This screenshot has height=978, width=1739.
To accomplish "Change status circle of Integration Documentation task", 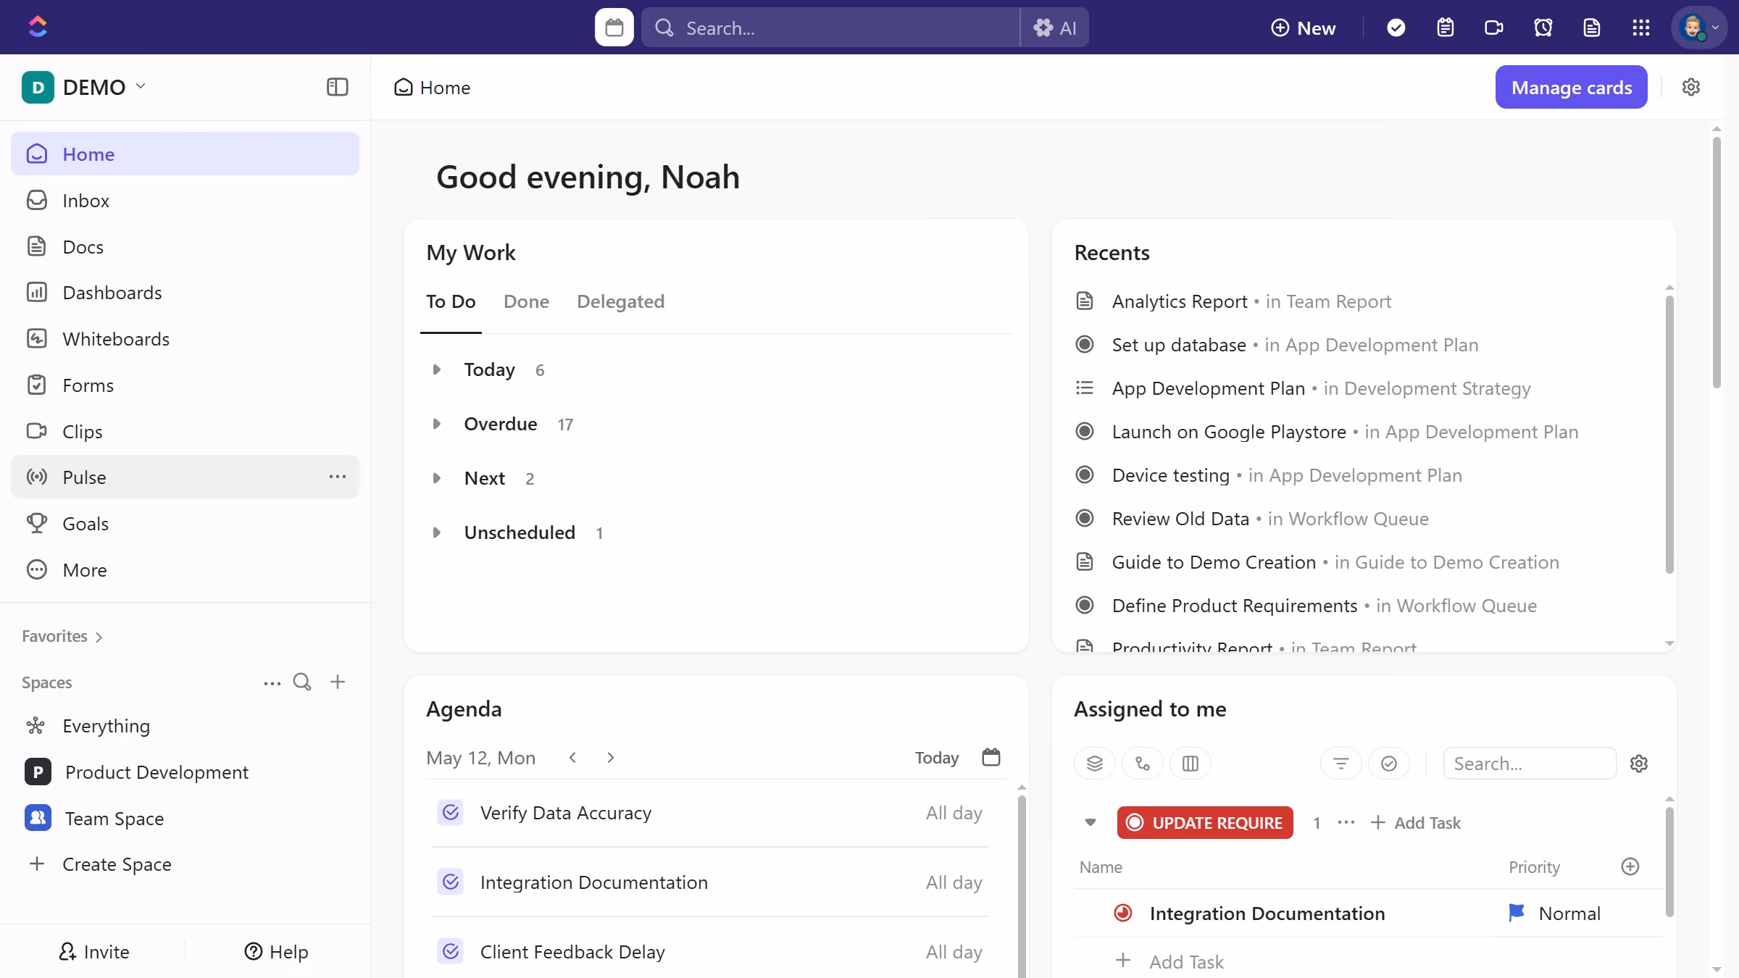I will [1123, 913].
